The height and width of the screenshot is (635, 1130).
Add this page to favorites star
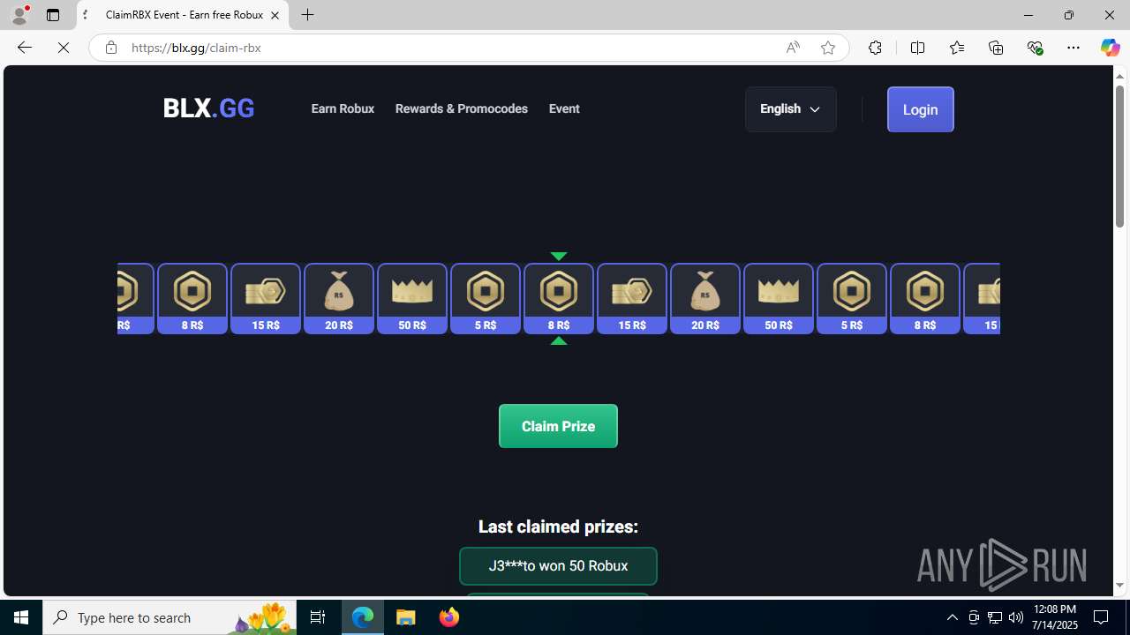[827, 48]
